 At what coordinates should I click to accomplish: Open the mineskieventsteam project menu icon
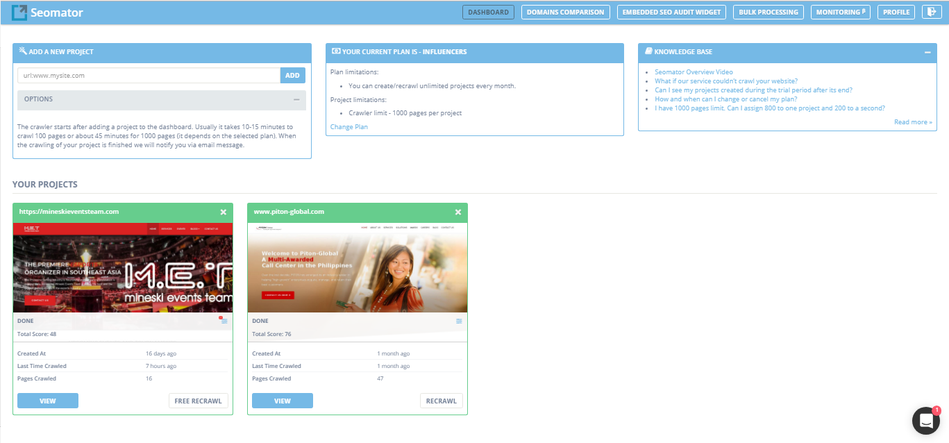click(x=224, y=321)
